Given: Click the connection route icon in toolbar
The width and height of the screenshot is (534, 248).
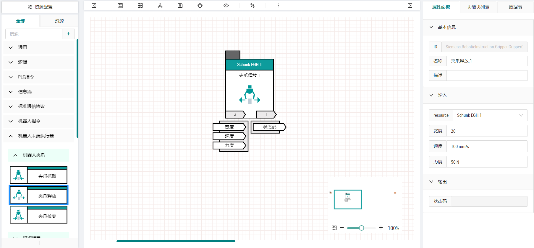Looking at the screenshot, I should point(252,6).
